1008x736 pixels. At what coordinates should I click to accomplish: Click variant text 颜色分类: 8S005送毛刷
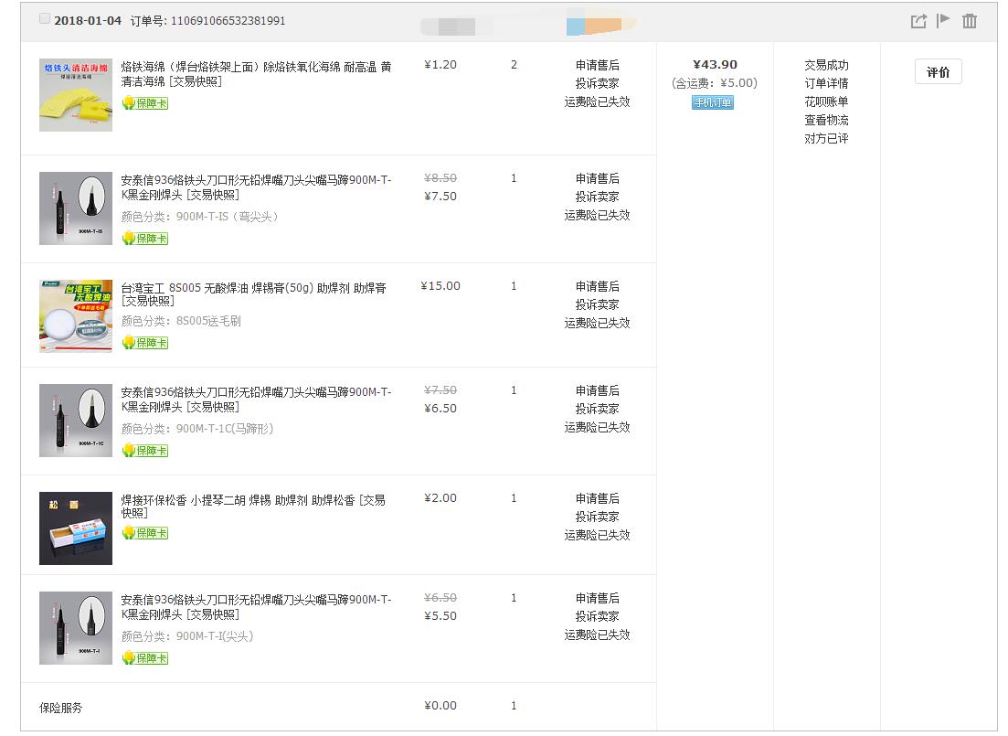pyautogui.click(x=181, y=321)
